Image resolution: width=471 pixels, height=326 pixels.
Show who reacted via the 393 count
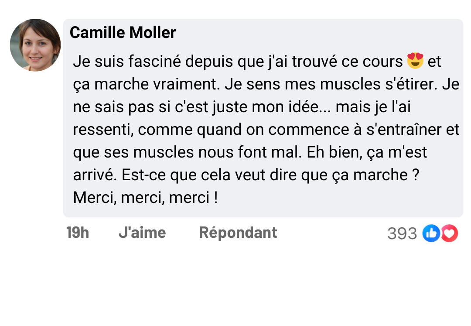(402, 234)
